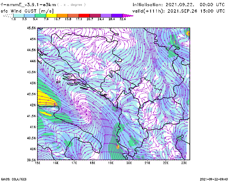Screen dimensions: 234x181
Task: Click the 40N latitude label
Action: 33,149
